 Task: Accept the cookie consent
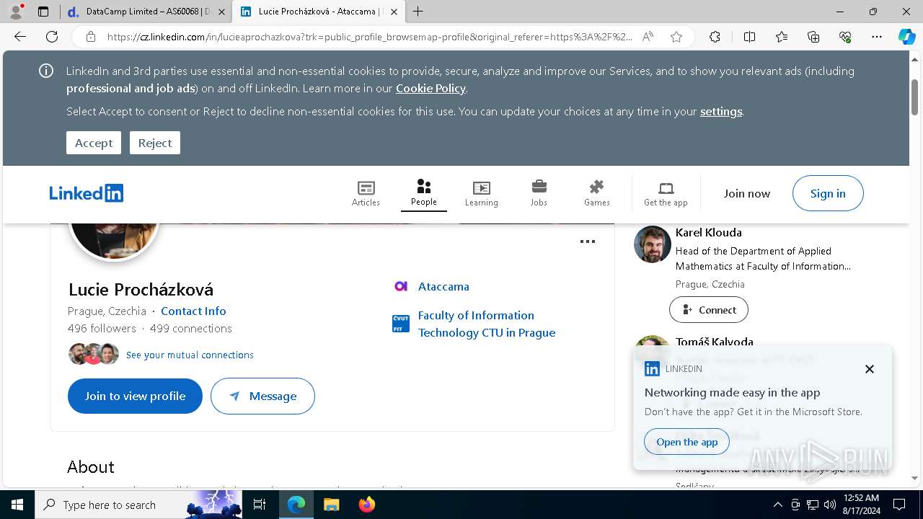click(x=94, y=143)
